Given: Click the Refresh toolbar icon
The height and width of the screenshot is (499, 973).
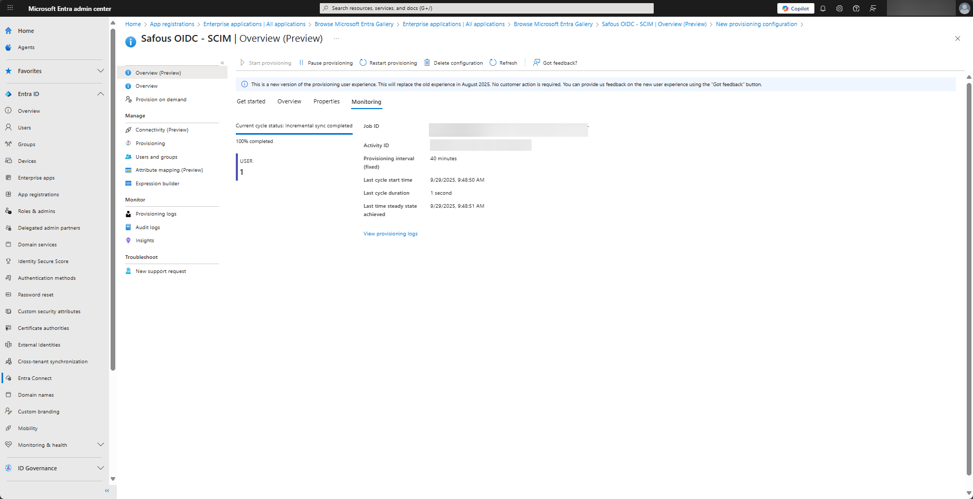Looking at the screenshot, I should 493,63.
